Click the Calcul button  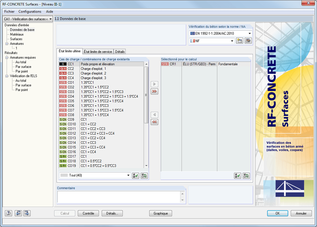coord(65,214)
